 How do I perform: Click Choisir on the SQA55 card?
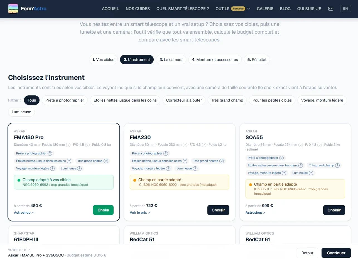(334, 210)
